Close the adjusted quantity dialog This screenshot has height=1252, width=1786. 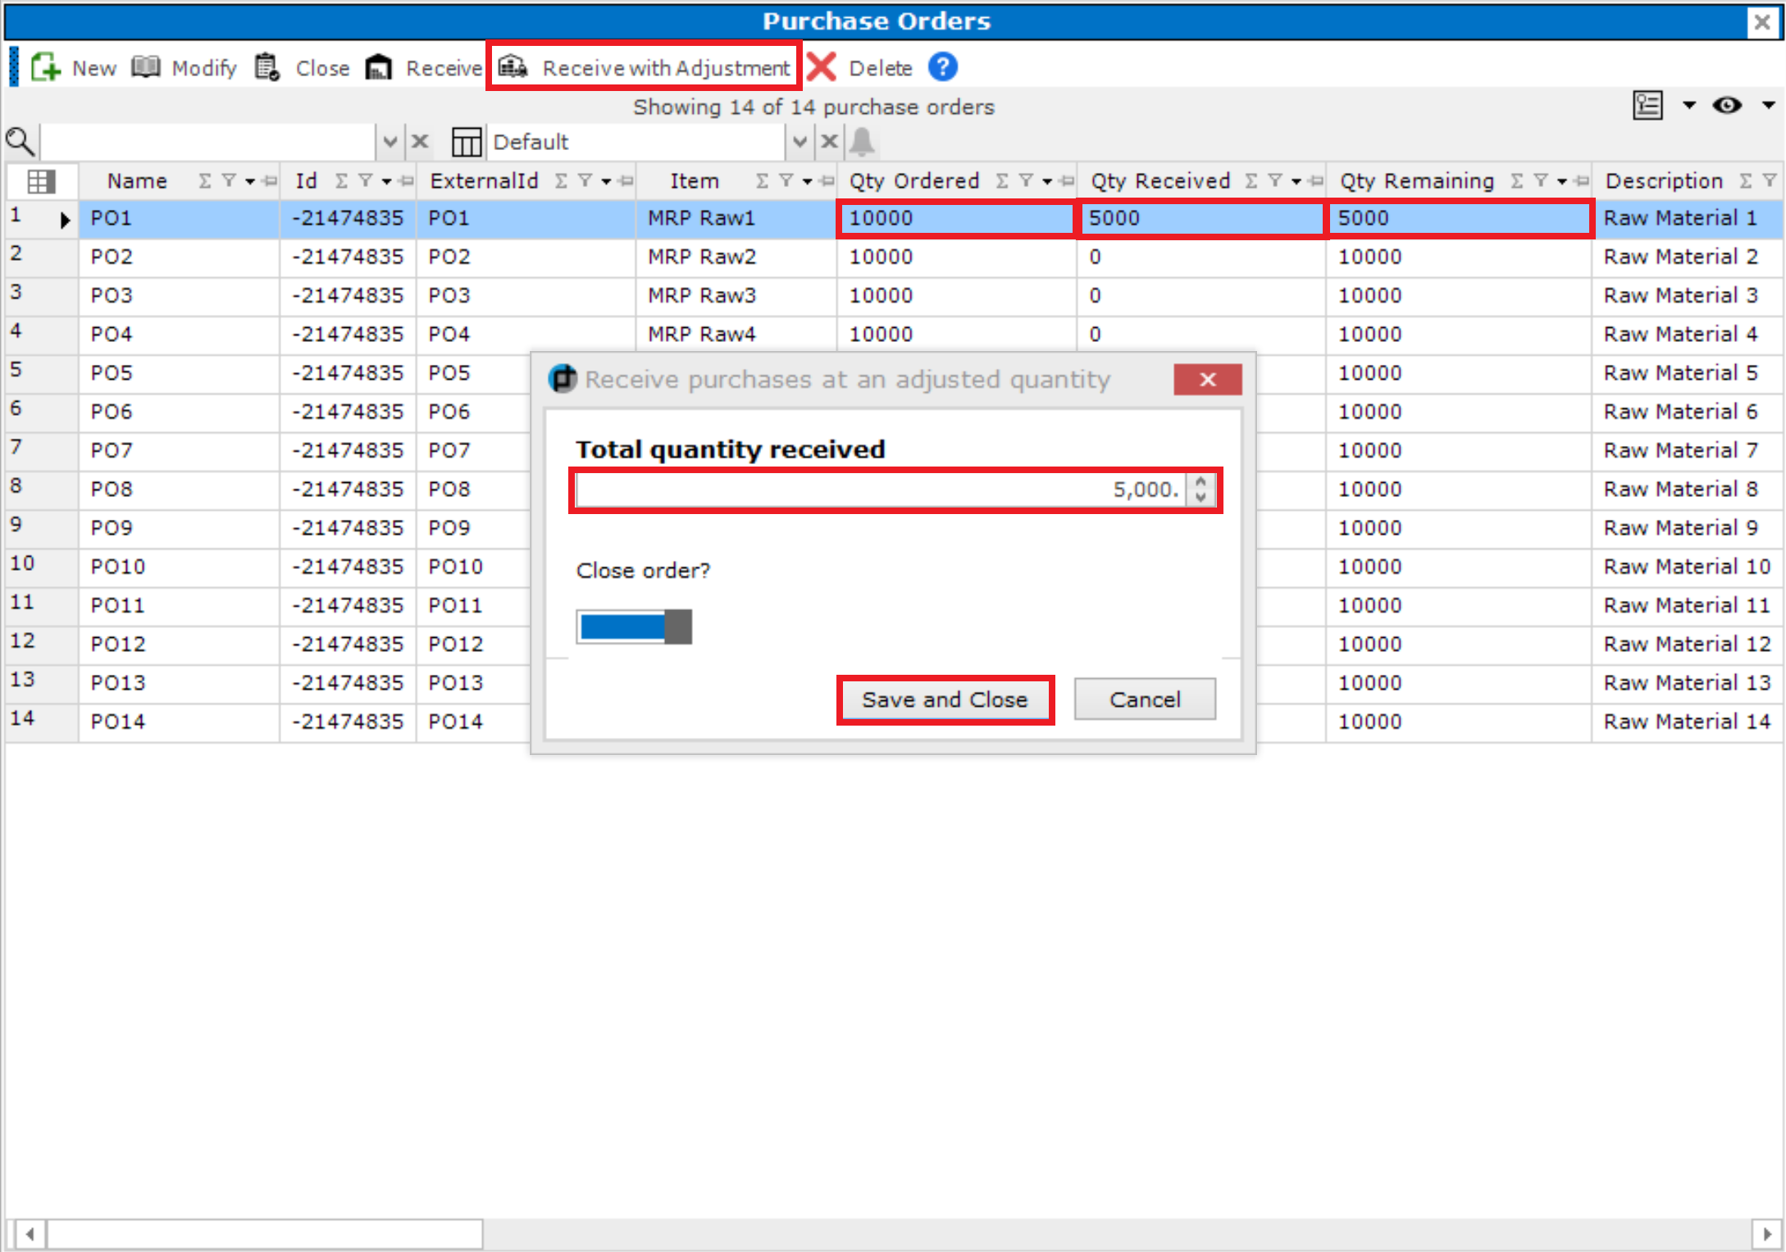(1207, 380)
